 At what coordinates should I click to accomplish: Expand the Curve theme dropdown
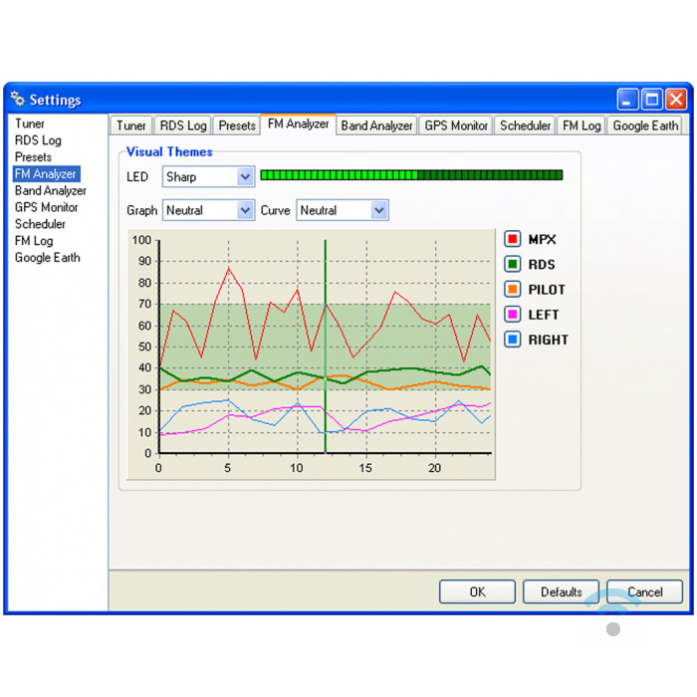coord(378,210)
